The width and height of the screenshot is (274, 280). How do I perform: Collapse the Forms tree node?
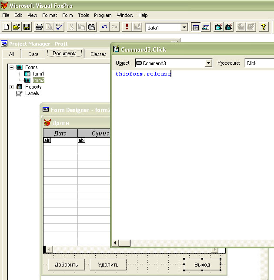point(12,67)
